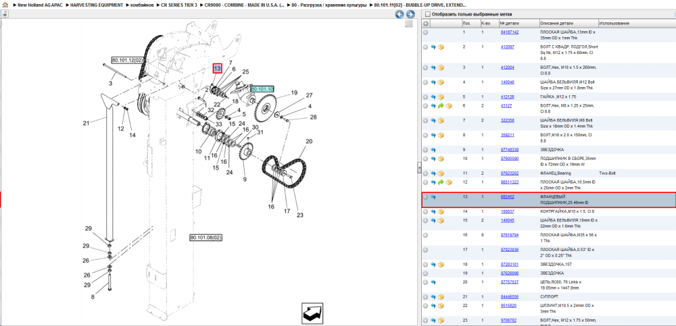Sort by 'Описание детали' column header

pos(569,23)
